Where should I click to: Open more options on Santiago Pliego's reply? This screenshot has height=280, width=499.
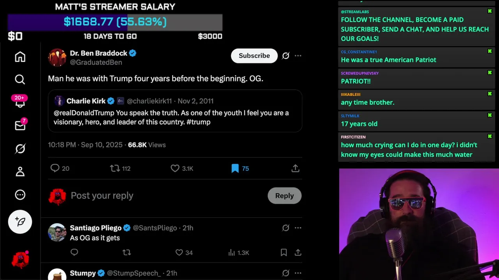pos(298,228)
